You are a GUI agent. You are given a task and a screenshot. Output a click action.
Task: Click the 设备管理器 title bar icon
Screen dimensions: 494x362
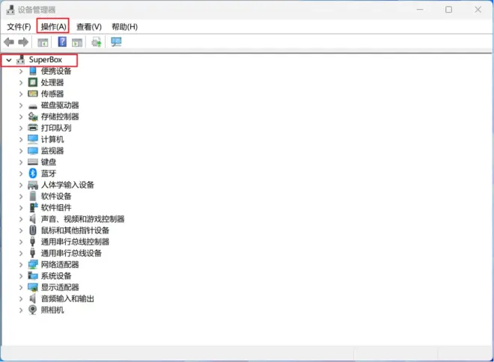[10, 10]
